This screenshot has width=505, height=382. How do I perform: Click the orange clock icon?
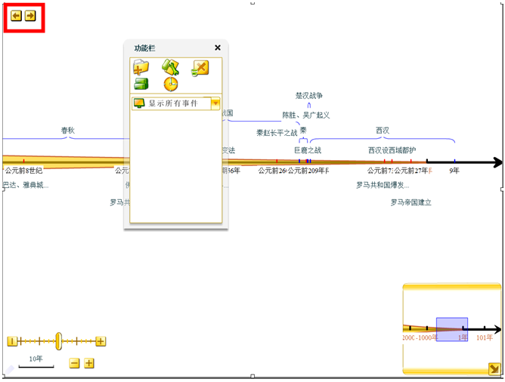(x=171, y=84)
